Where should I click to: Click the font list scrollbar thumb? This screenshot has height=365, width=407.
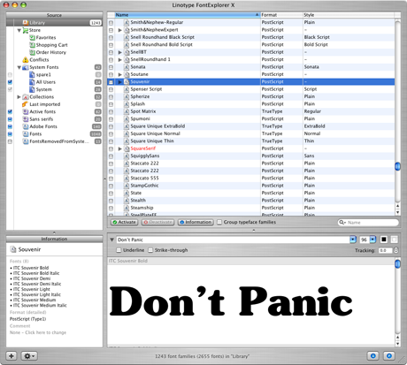point(397,166)
